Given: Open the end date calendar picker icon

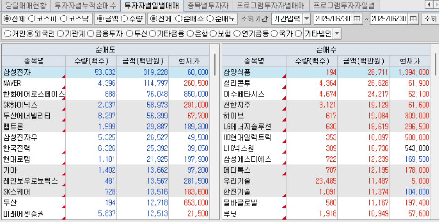Looking at the screenshot, I should coord(413,19).
